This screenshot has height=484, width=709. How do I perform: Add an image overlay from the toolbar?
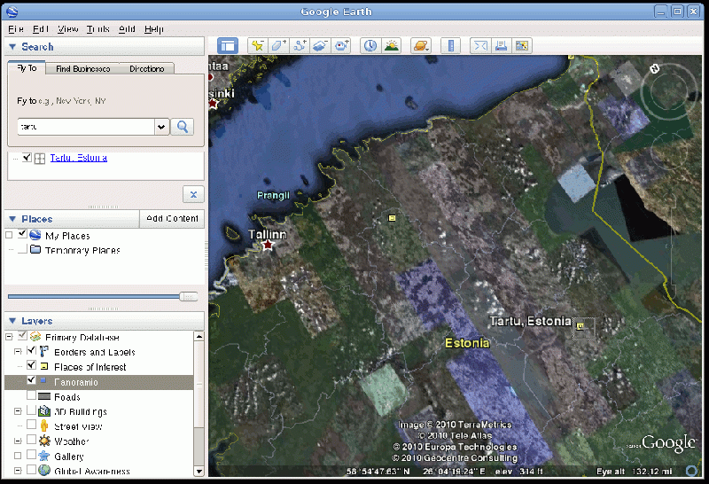click(x=320, y=46)
